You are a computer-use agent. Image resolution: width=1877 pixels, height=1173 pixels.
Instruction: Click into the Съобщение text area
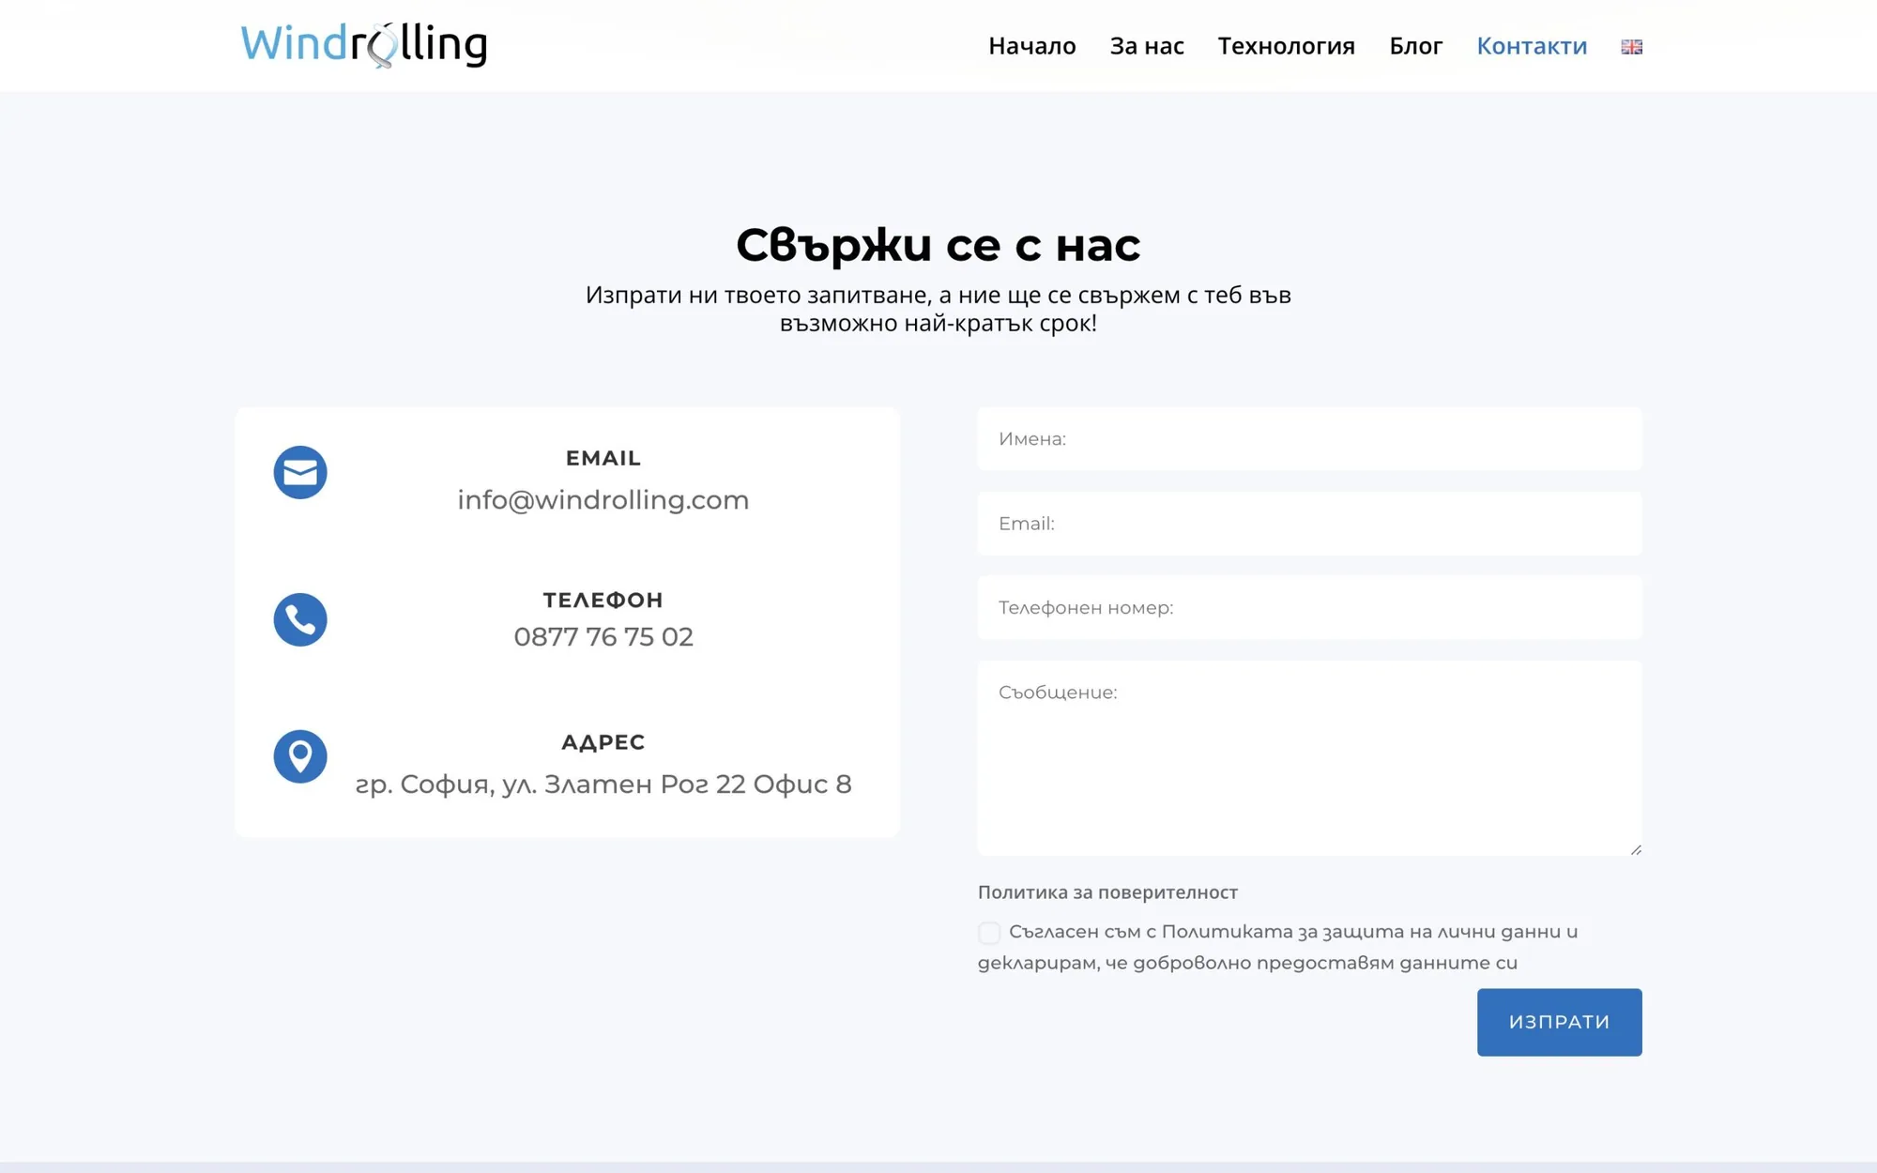(1309, 758)
